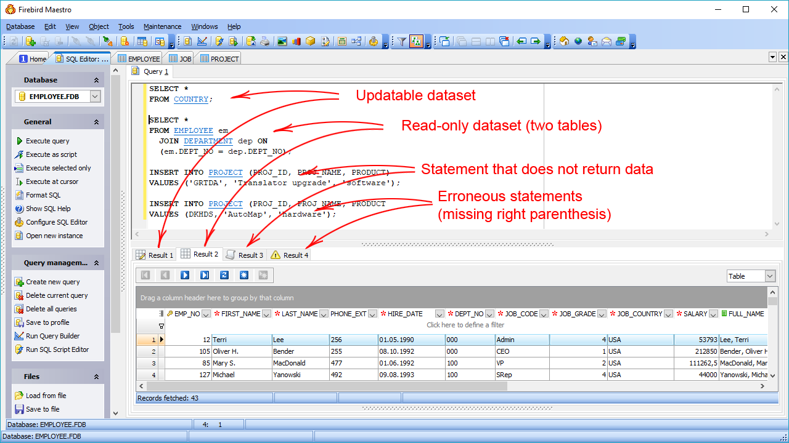This screenshot has height=443, width=789.
Task: Click the printer icon in the toolbar
Action: point(264,42)
